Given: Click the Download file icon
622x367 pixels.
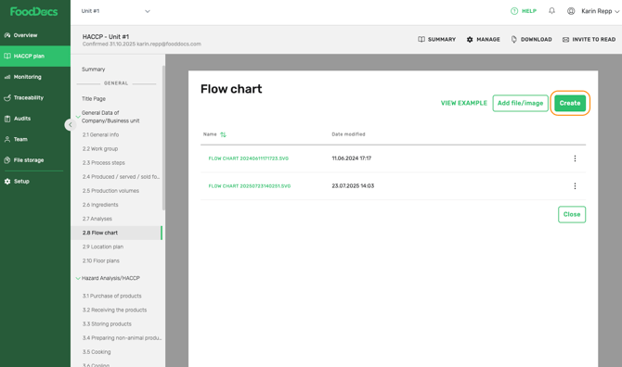Looking at the screenshot, I should point(514,39).
